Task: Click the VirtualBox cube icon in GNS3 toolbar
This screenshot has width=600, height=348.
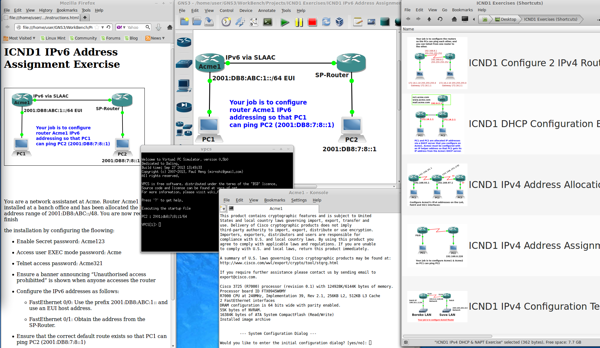Action: coord(339,22)
